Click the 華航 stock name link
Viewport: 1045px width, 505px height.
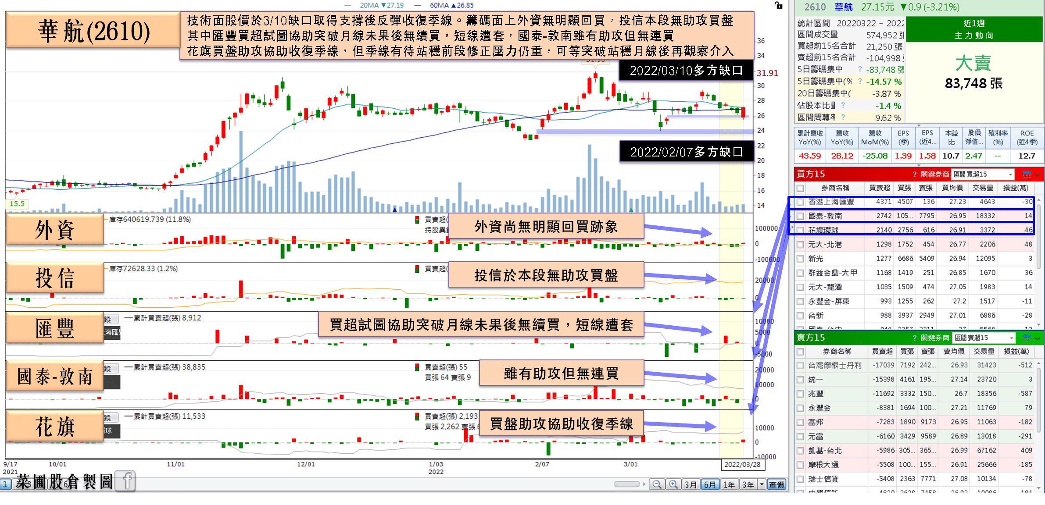(843, 7)
